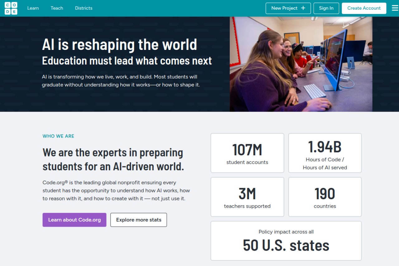Open the Learn navigation menu

pyautogui.click(x=33, y=8)
